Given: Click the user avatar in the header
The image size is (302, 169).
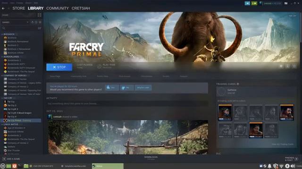Looking at the screenshot, I should [261, 3].
